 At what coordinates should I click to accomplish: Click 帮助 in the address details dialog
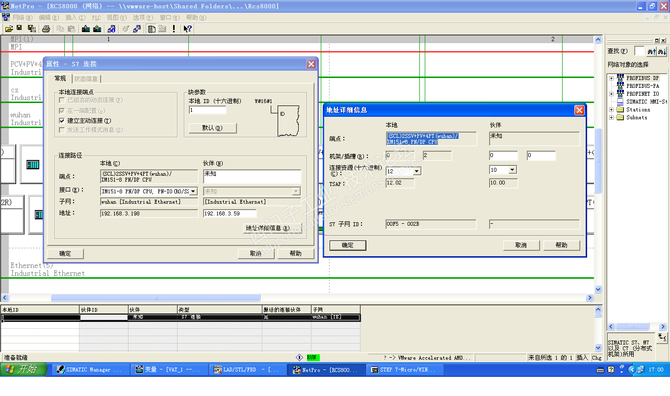tap(562, 245)
